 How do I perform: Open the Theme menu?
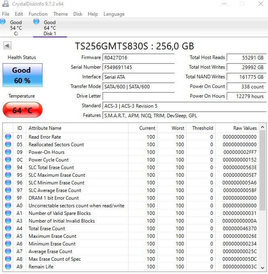(x=60, y=14)
